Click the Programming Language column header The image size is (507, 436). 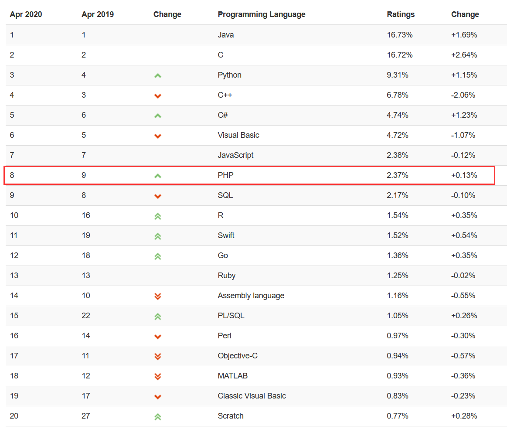tap(261, 14)
